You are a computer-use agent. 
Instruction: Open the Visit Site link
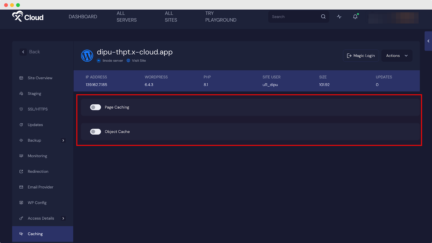point(139,61)
